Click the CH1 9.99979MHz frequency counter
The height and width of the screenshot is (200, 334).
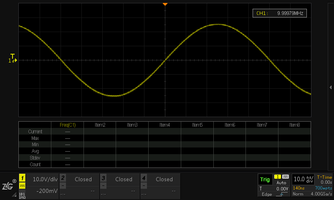click(x=279, y=13)
